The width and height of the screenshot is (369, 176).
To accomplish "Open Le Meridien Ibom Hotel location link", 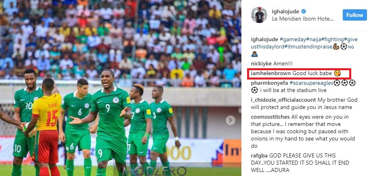I will tap(303, 19).
